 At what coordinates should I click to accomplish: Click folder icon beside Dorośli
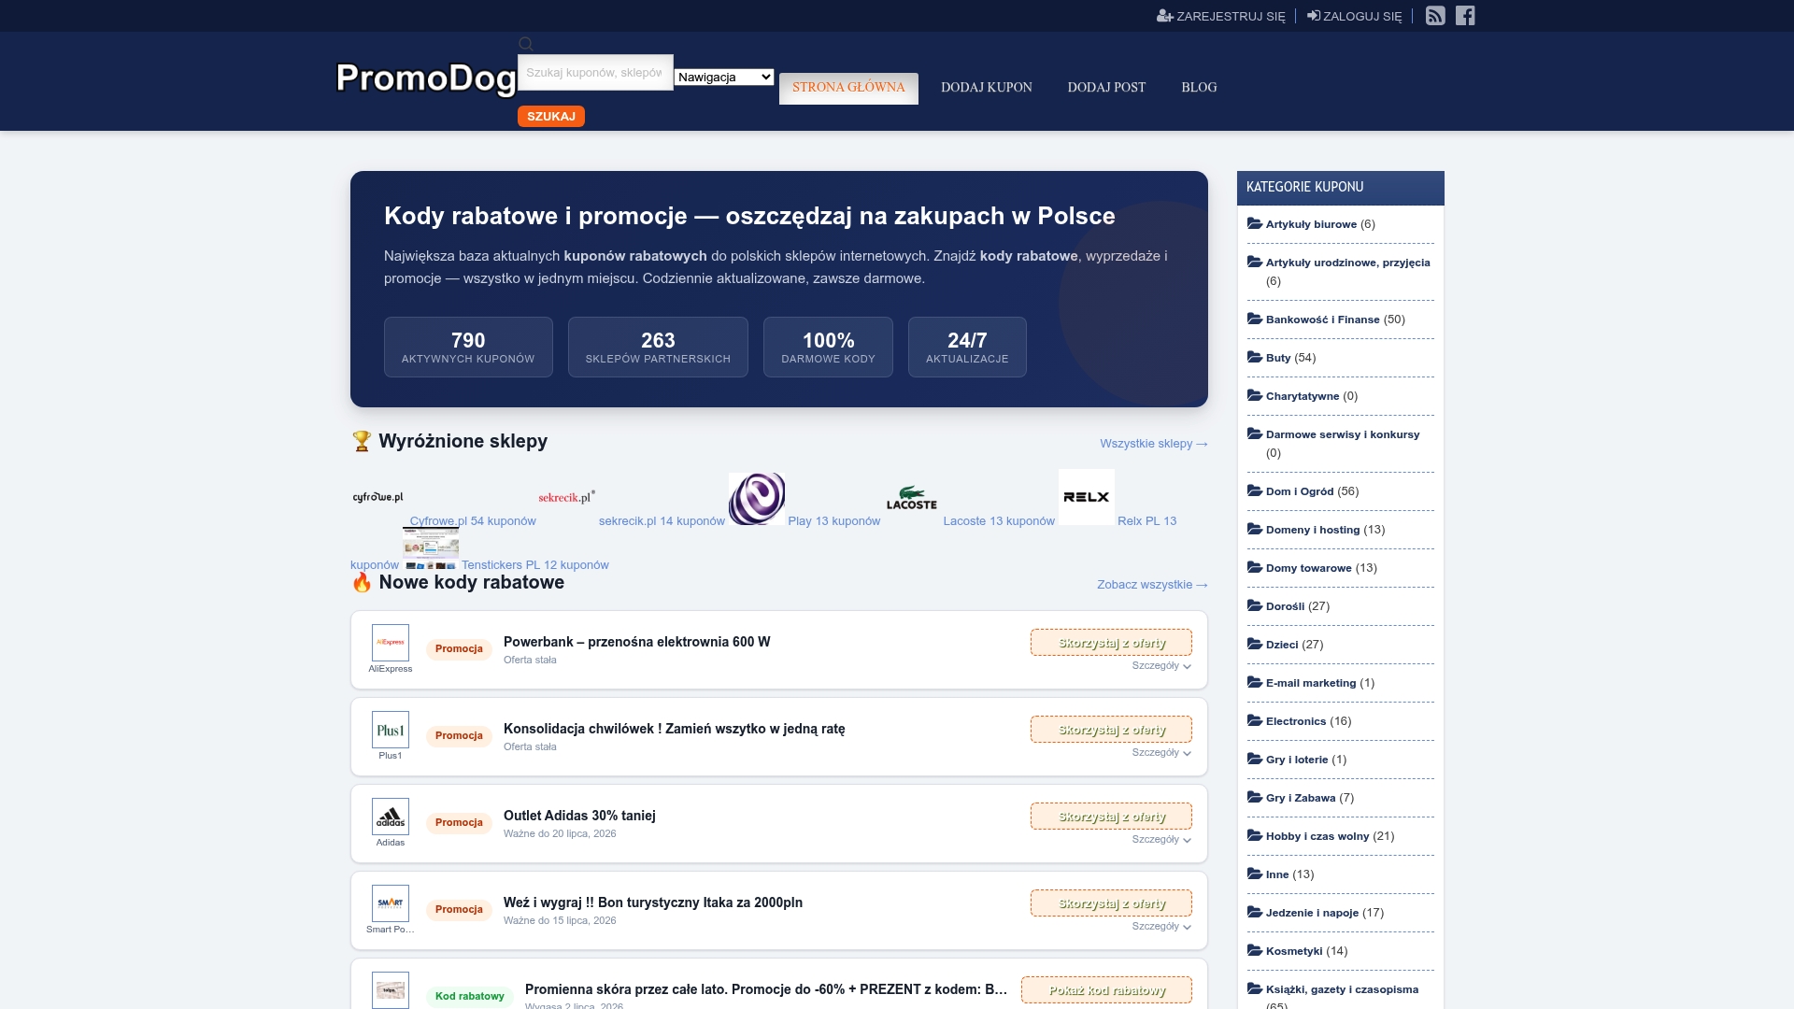1255,605
